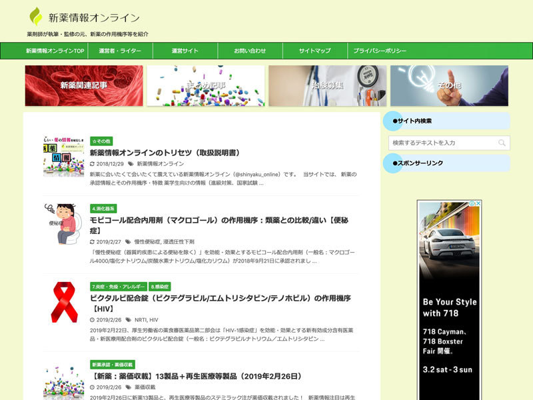Click the search magnifier icon
The image size is (533, 400).
click(502, 143)
